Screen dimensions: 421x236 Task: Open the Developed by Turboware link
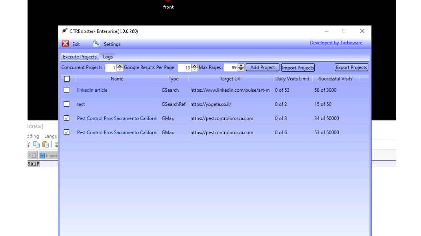tap(336, 43)
